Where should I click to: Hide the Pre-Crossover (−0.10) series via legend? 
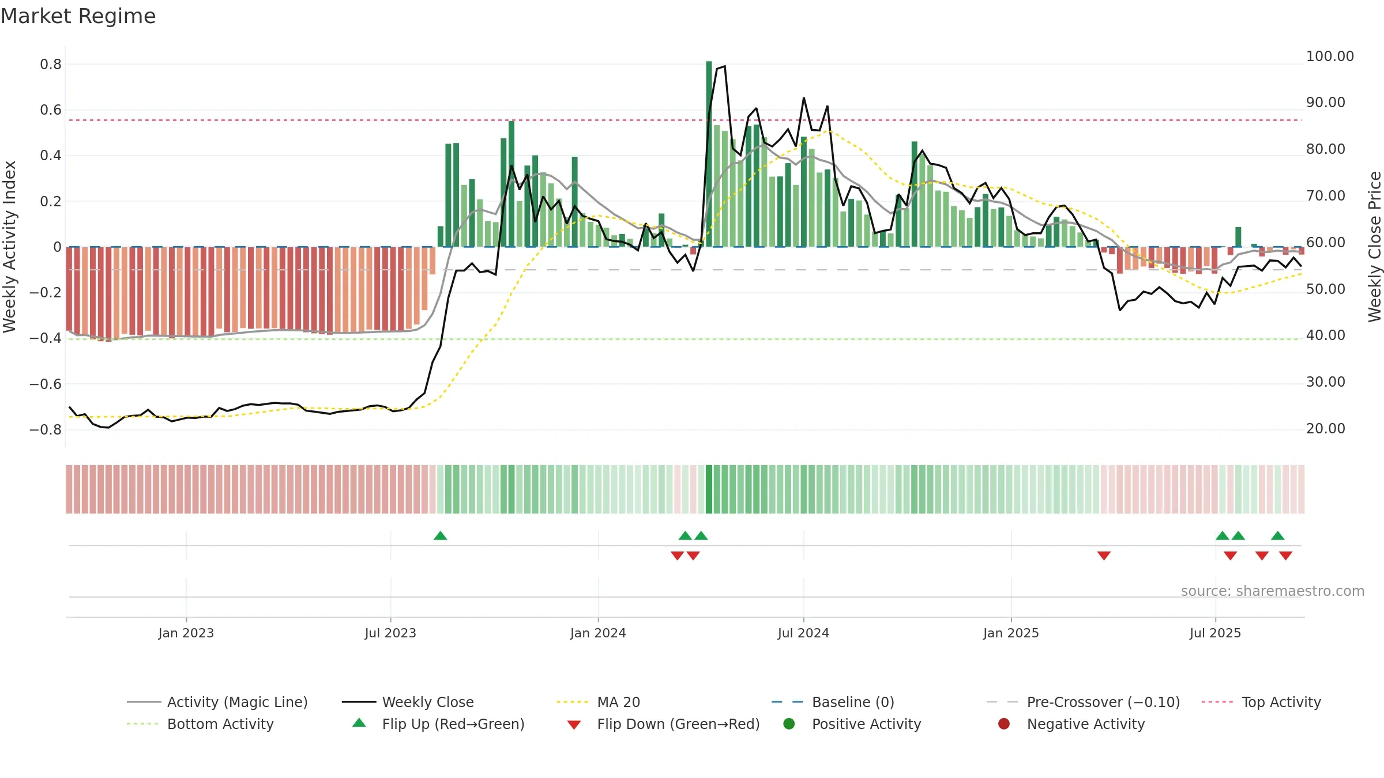[x=1084, y=702]
